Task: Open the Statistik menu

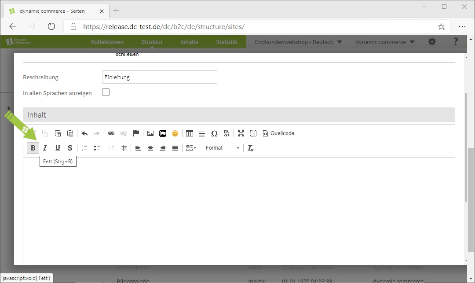Action: 227,42
